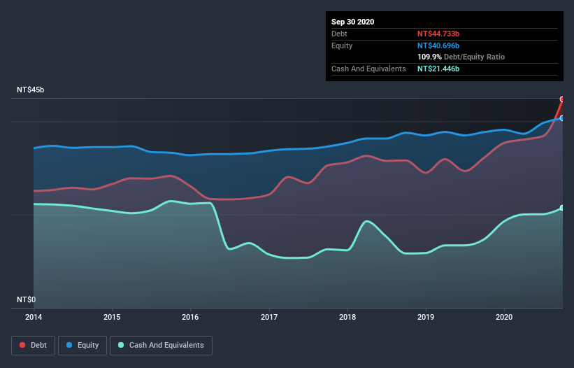Toggle the Cash And Equivalents legend button
574x368 pixels.
(x=161, y=346)
